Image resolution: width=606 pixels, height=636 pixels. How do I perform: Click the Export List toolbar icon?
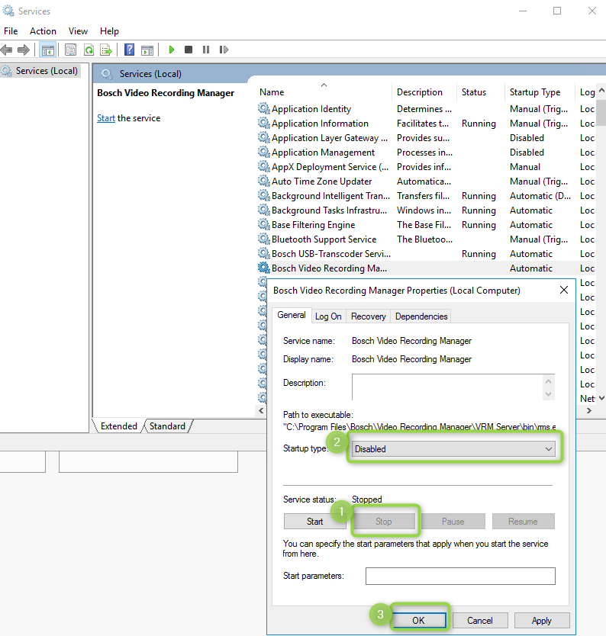click(106, 50)
